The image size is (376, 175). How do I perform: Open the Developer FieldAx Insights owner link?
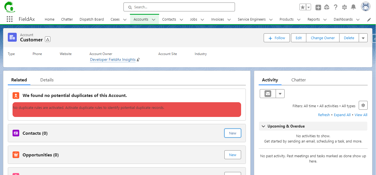point(113,60)
